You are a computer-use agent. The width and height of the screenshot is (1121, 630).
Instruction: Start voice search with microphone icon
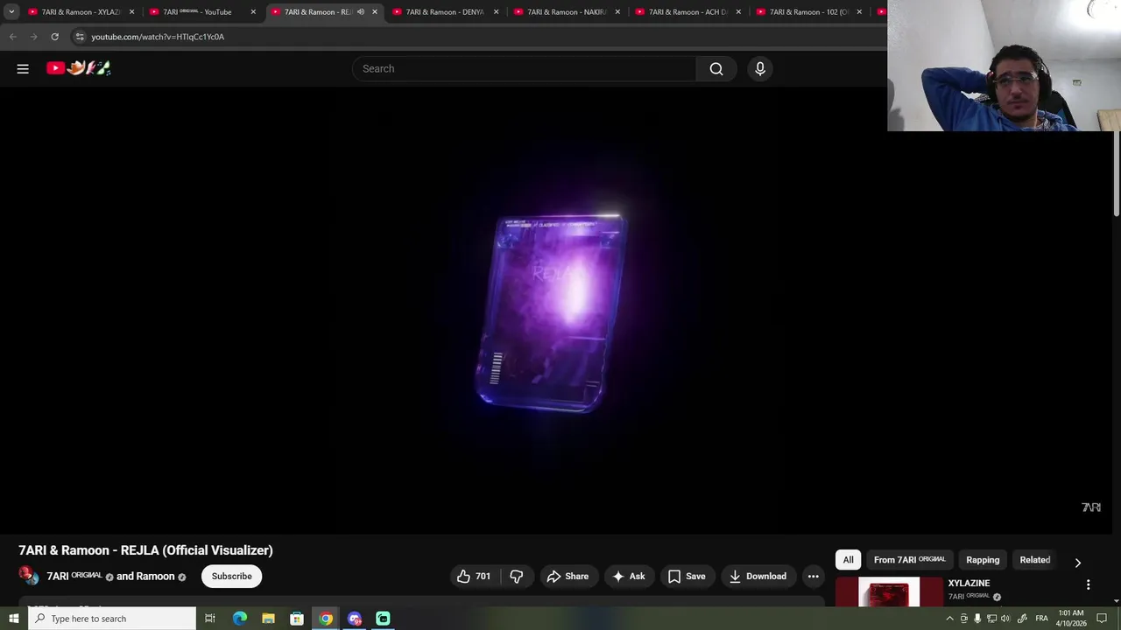click(760, 68)
